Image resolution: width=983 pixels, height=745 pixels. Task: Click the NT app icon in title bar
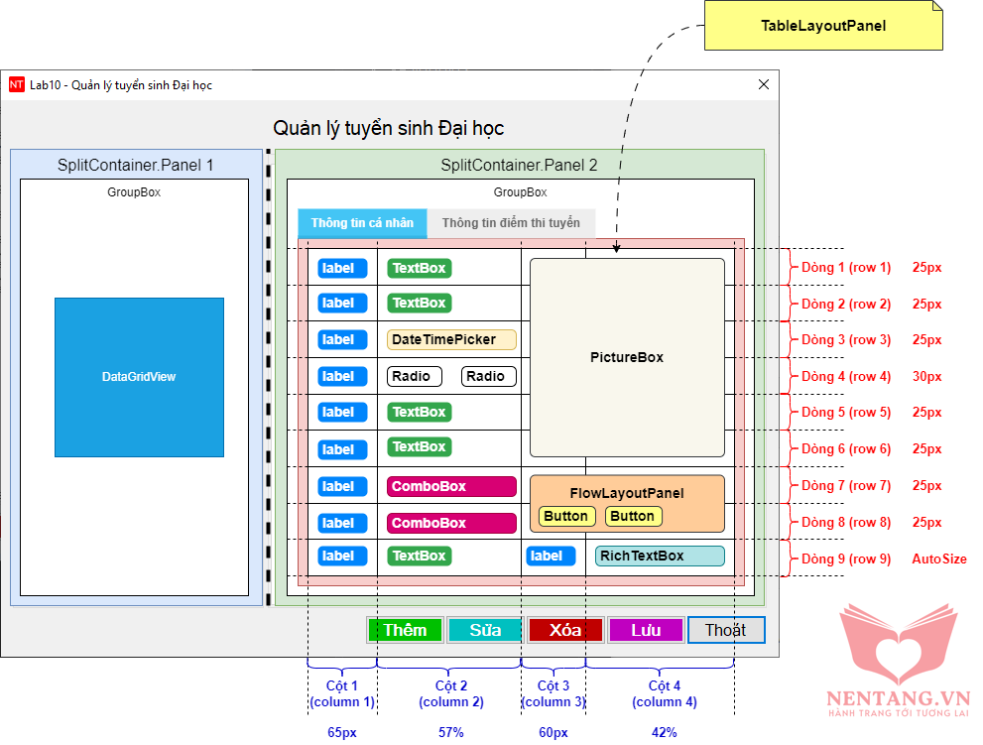[x=17, y=85]
